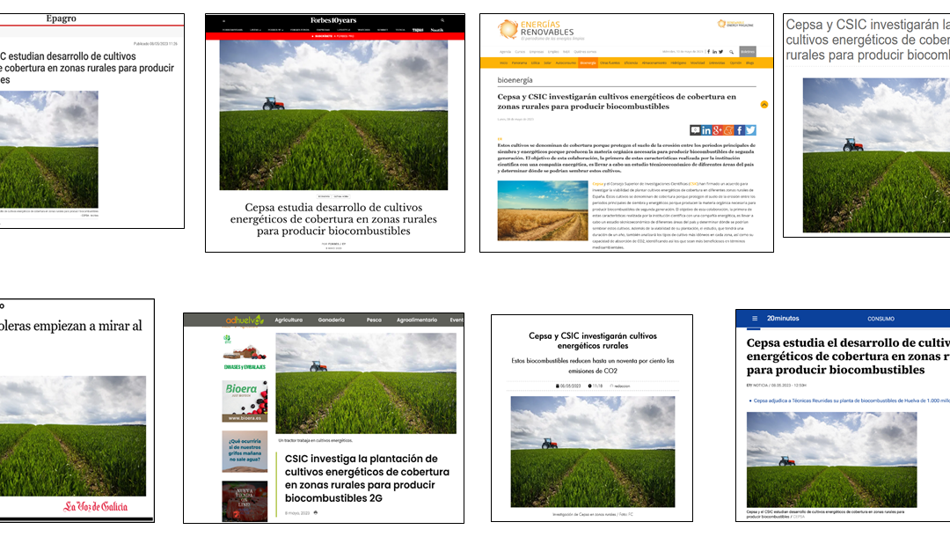The image size is (950, 537).
Task: Open the Bioenergía tab in the orange nav bar
Action: coord(588,63)
